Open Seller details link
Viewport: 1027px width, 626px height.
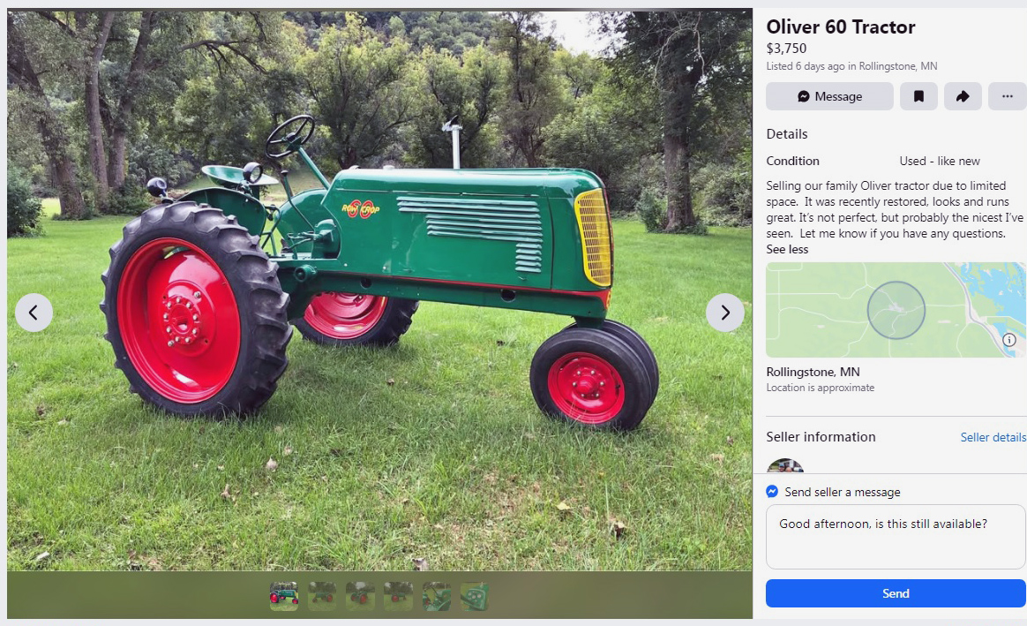[993, 437]
